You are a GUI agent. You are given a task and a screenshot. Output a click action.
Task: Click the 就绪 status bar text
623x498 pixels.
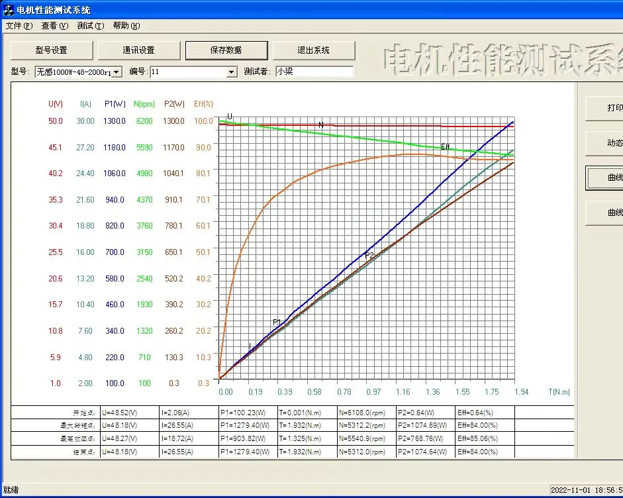click(x=11, y=490)
